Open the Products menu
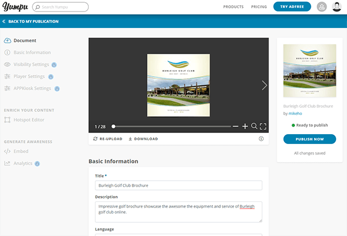The width and height of the screenshot is (347, 236). point(233,7)
